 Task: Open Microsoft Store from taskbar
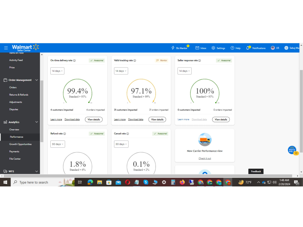(109, 182)
